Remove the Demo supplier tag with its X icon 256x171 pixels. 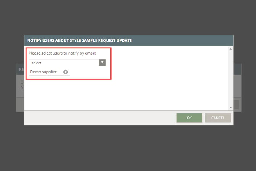pyautogui.click(x=65, y=72)
